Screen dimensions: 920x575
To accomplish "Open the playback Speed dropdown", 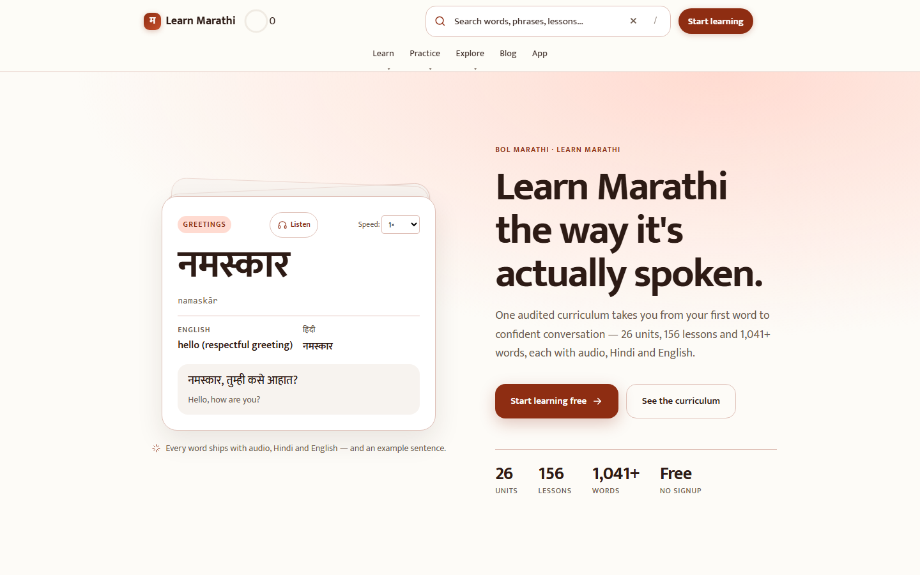I will pos(401,225).
